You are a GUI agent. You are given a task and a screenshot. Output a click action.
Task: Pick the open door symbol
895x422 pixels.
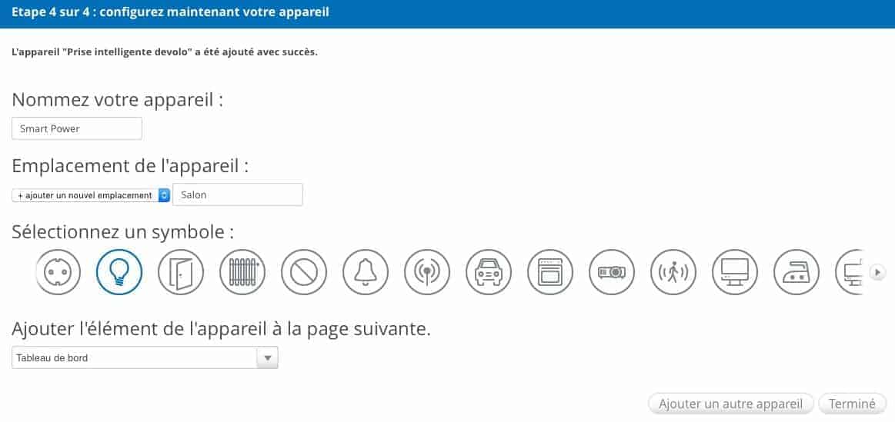click(181, 271)
